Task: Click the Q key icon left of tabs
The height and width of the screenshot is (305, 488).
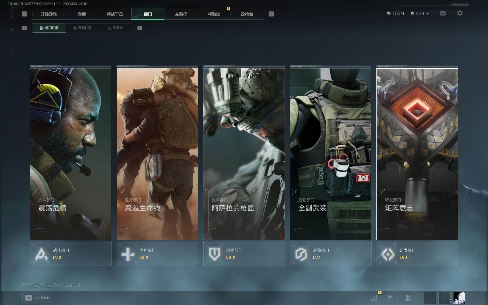Action: [x=24, y=14]
